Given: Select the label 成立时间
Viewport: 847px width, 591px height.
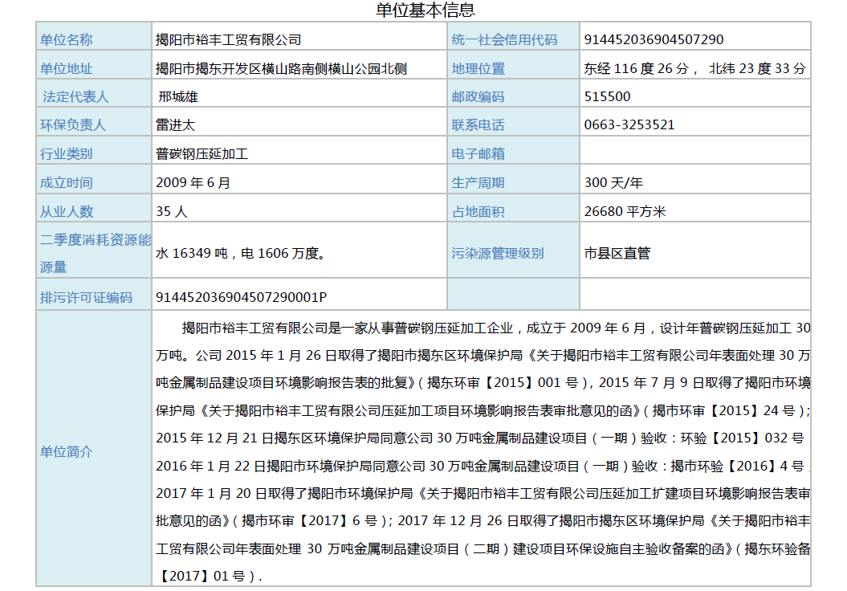Looking at the screenshot, I should (x=67, y=182).
